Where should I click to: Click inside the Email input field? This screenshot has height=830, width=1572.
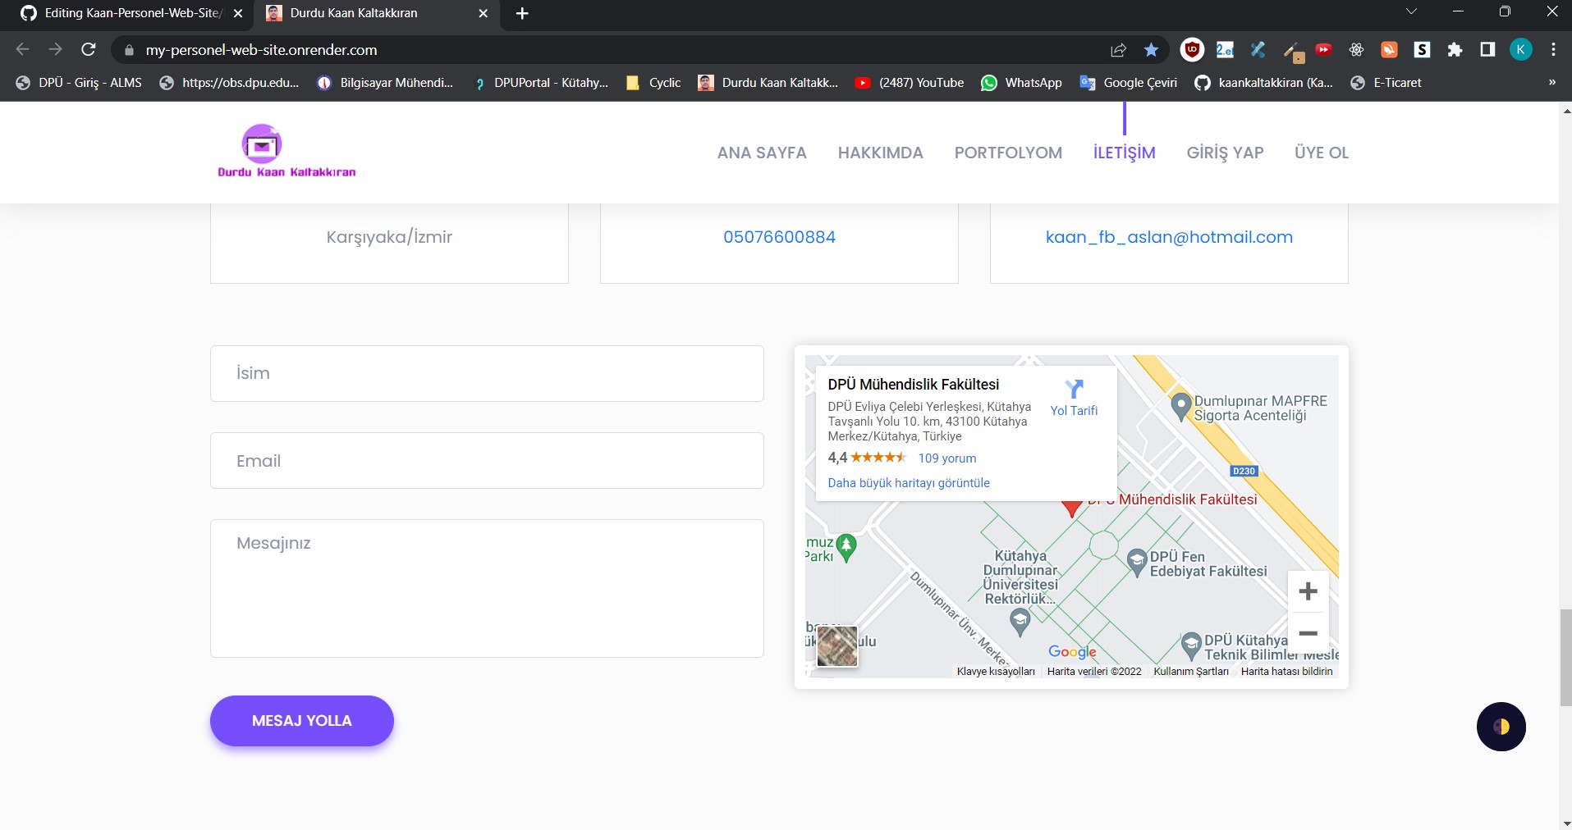486,460
